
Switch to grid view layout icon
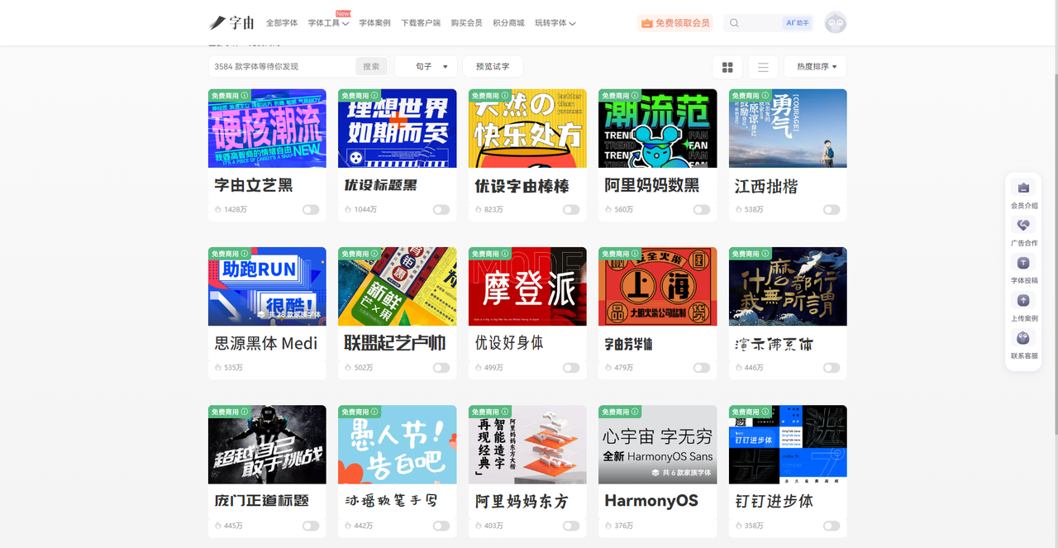click(x=727, y=67)
